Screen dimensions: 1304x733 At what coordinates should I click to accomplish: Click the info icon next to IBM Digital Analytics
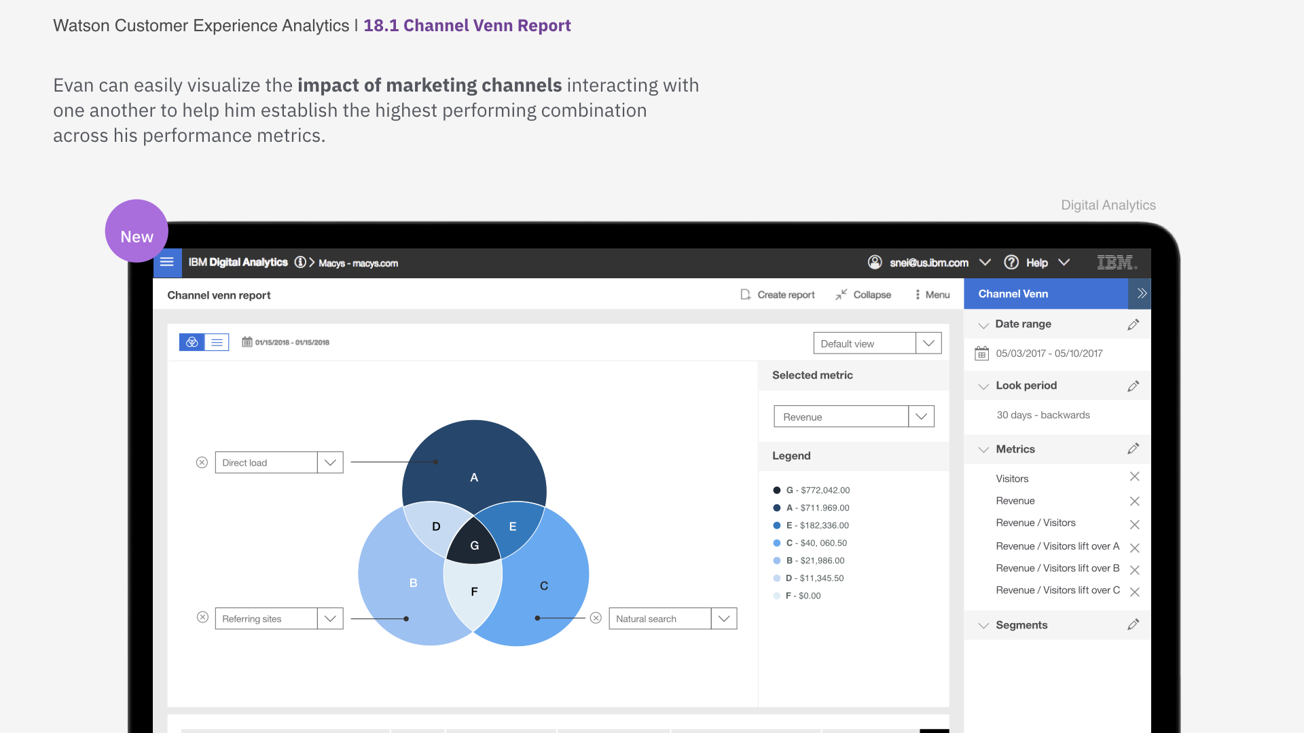tap(300, 263)
